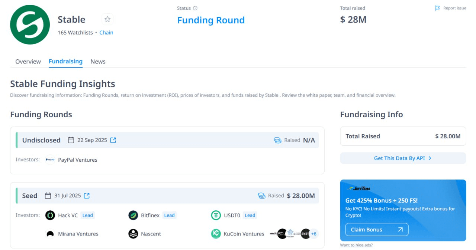The height and width of the screenshot is (250, 476).
Task: Click the Mirana Ventures logo
Action: pos(50,234)
